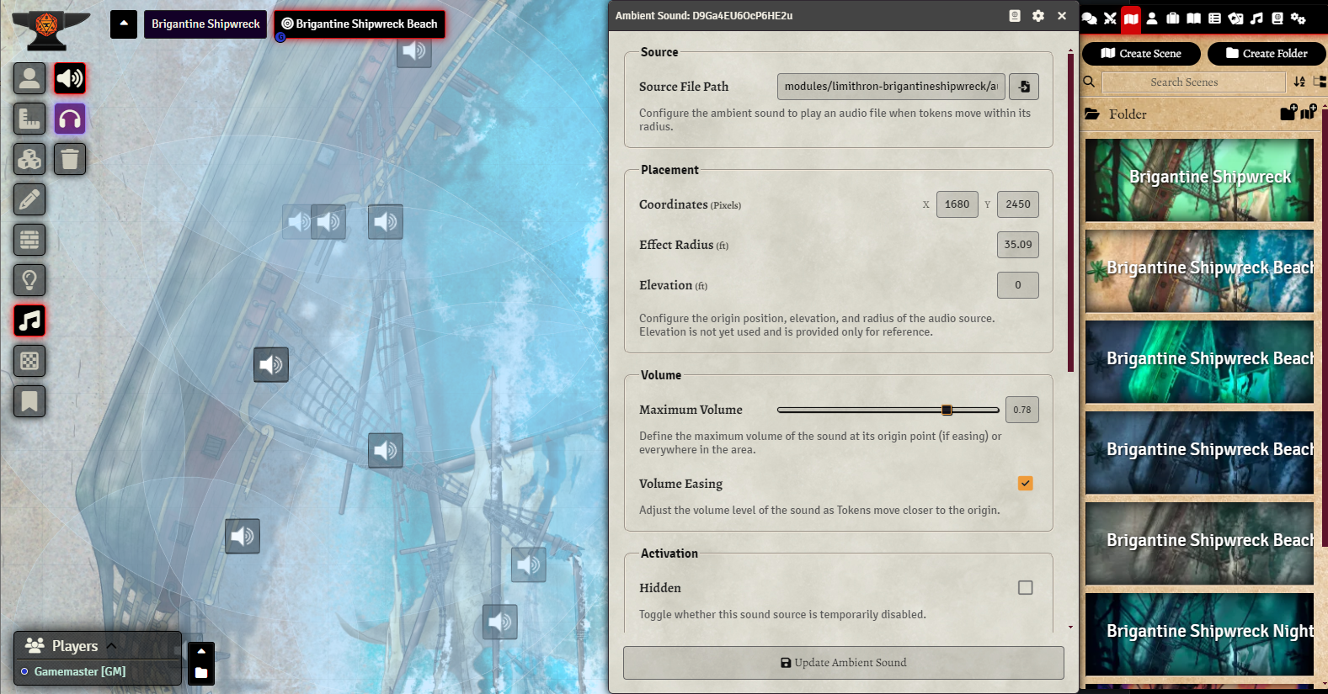Toggle the Volume Easing checkbox
The image size is (1328, 694).
[x=1025, y=484]
